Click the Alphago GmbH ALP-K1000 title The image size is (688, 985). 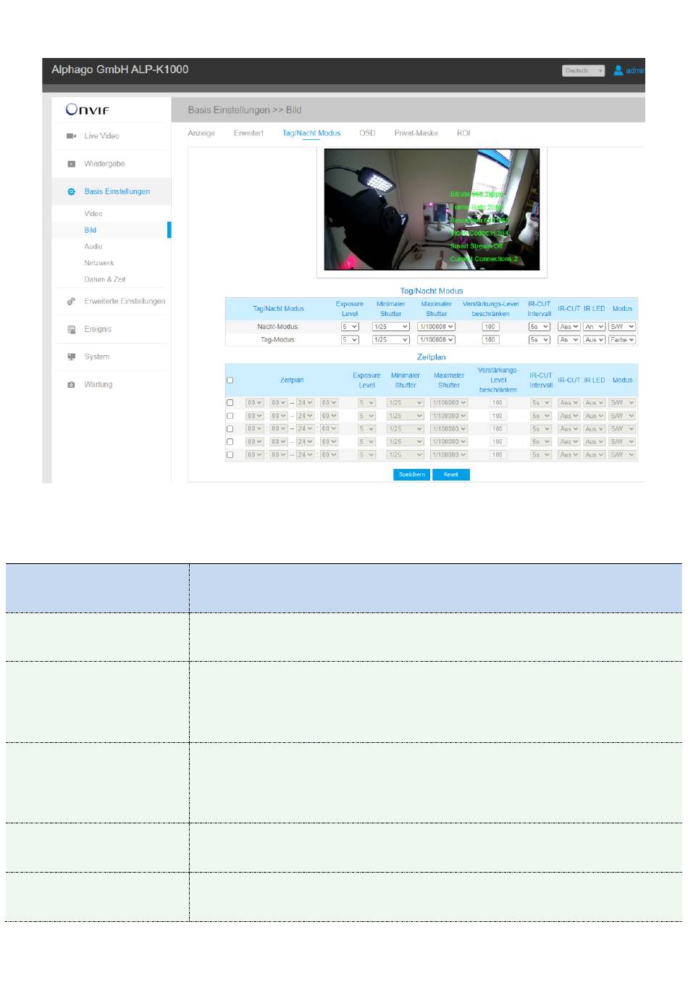[x=120, y=70]
